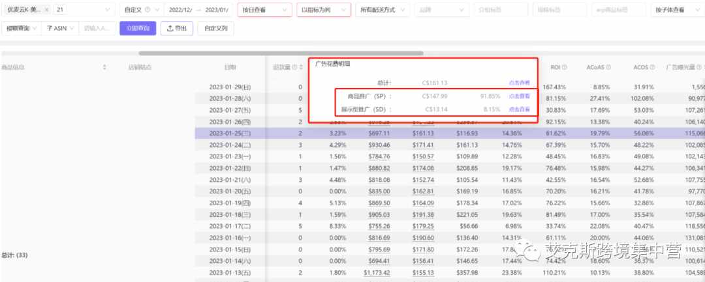Click $155.13 in the 2023-01-13 row
705x282 pixels.
422,273
